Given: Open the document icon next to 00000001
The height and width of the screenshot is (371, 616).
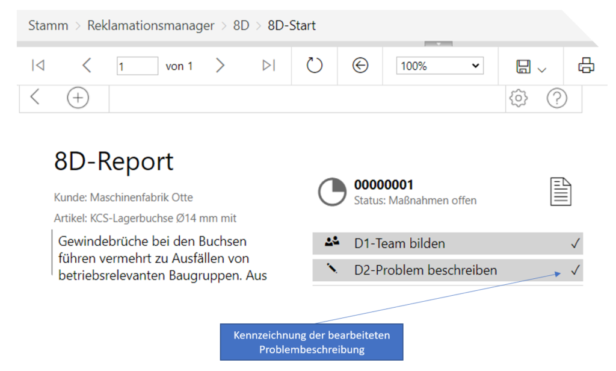Looking at the screenshot, I should point(561,192).
